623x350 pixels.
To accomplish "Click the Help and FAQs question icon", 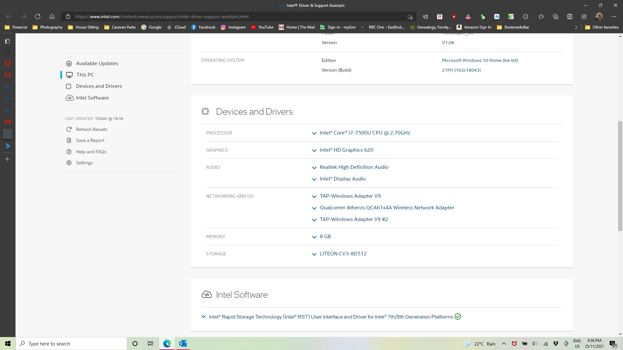I will (69, 152).
